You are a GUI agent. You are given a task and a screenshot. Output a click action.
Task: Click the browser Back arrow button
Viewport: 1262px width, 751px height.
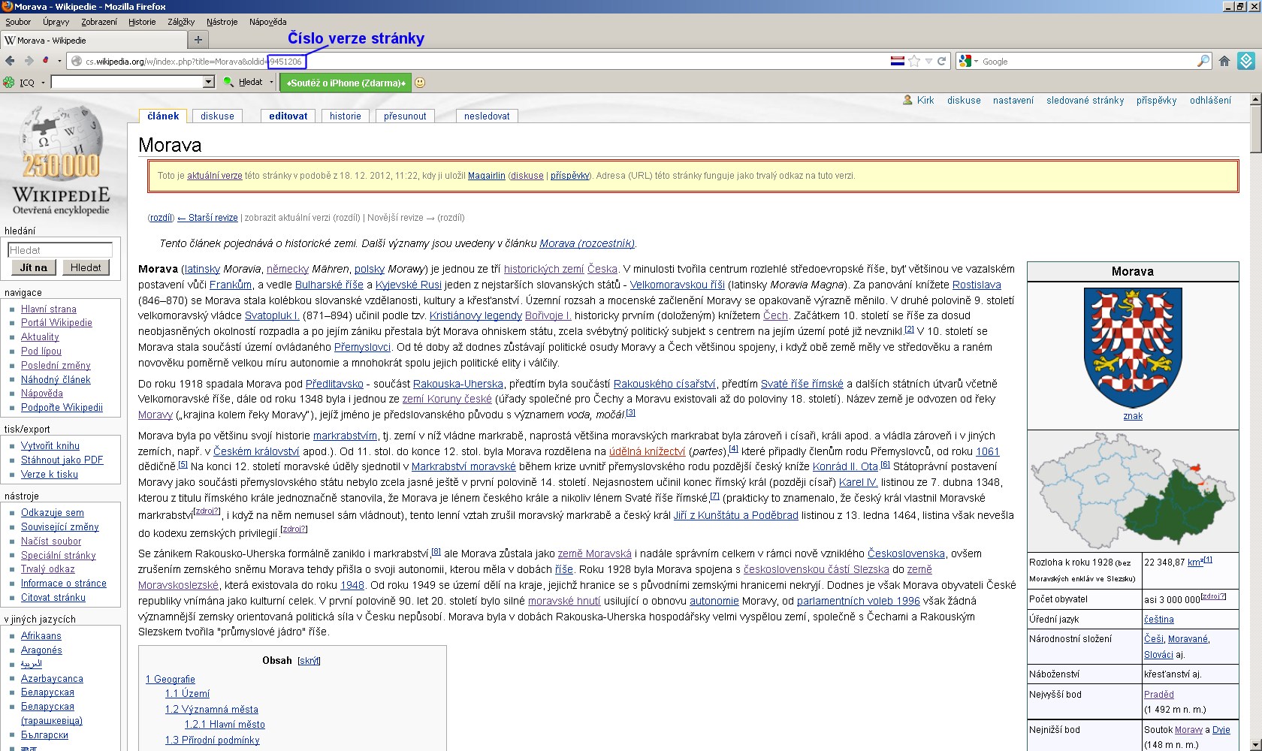[x=10, y=61]
